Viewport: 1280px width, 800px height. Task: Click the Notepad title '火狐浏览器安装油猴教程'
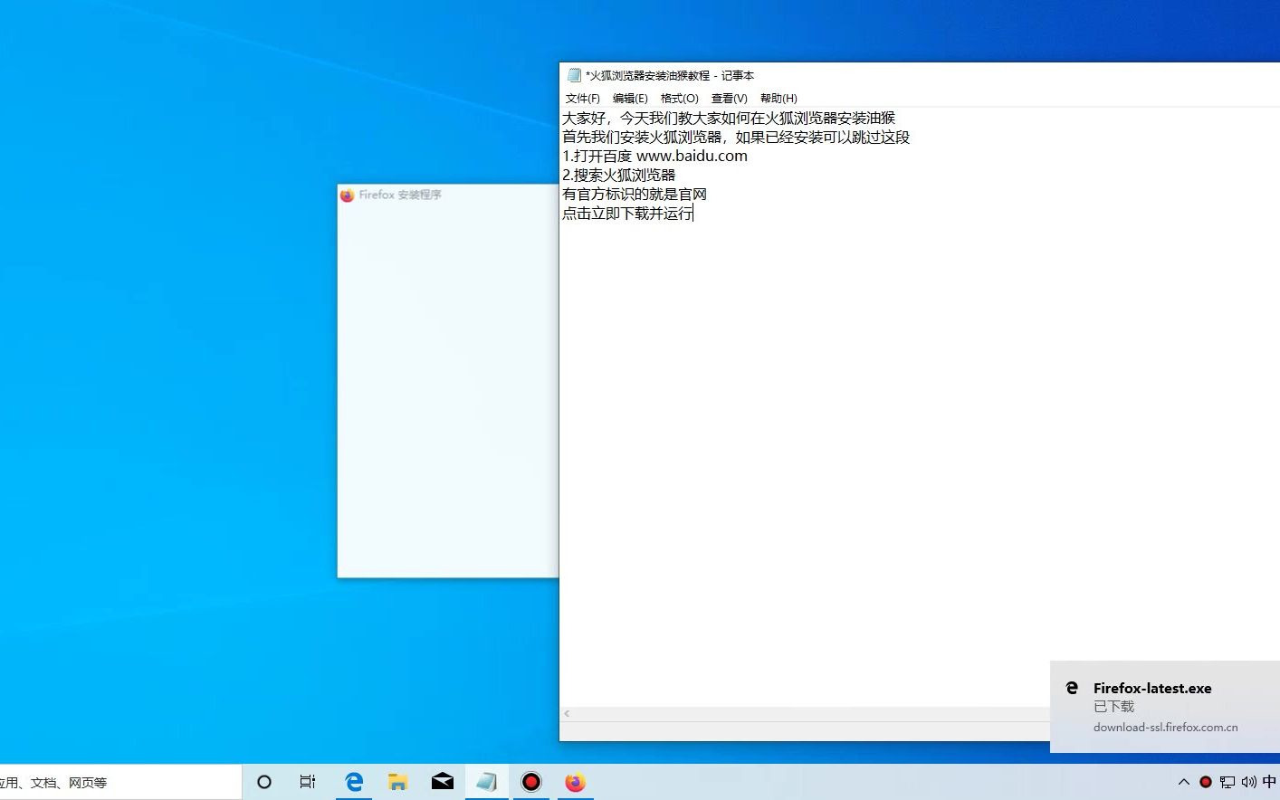tap(650, 75)
